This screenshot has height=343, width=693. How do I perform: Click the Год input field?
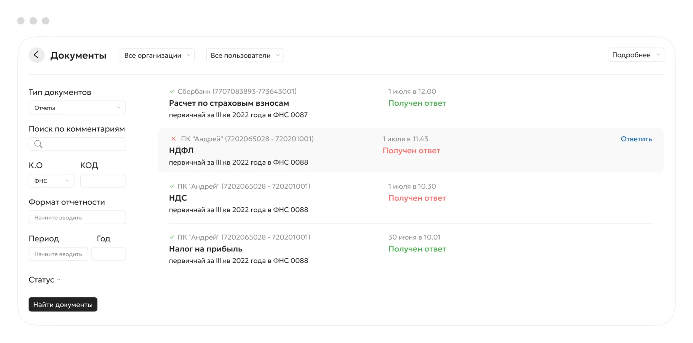[109, 254]
